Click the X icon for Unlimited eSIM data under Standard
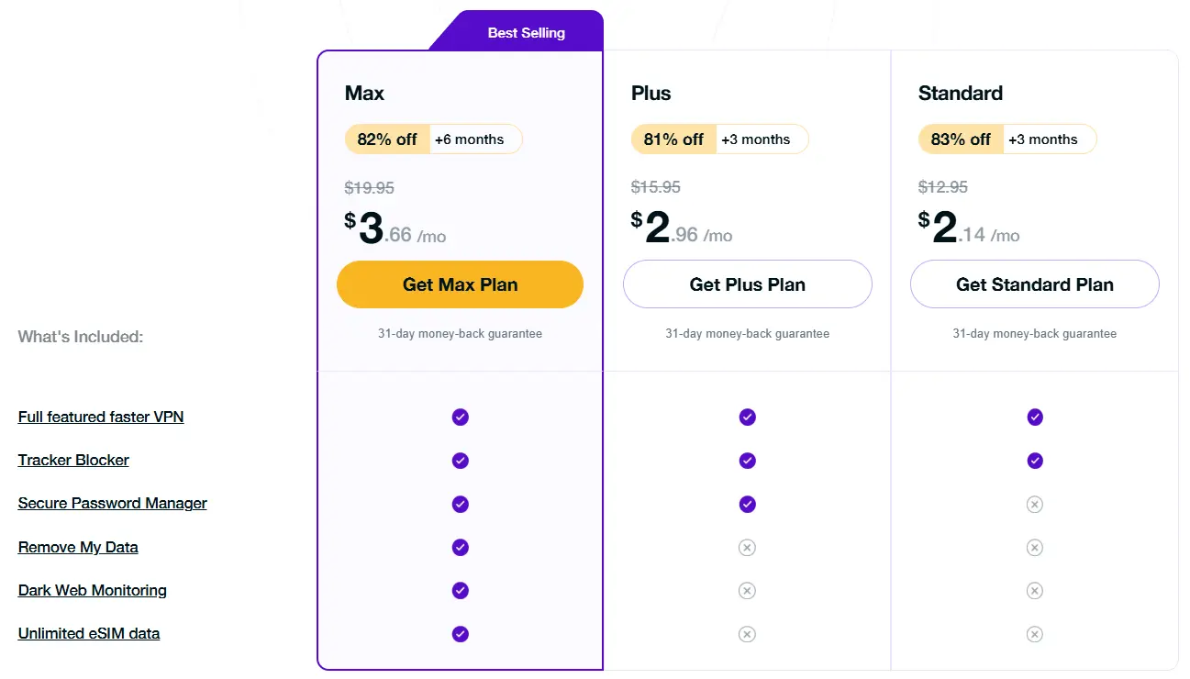This screenshot has width=1190, height=679. 1034,633
